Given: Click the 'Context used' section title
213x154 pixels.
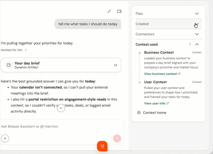Looking at the screenshot, I should click(147, 44).
